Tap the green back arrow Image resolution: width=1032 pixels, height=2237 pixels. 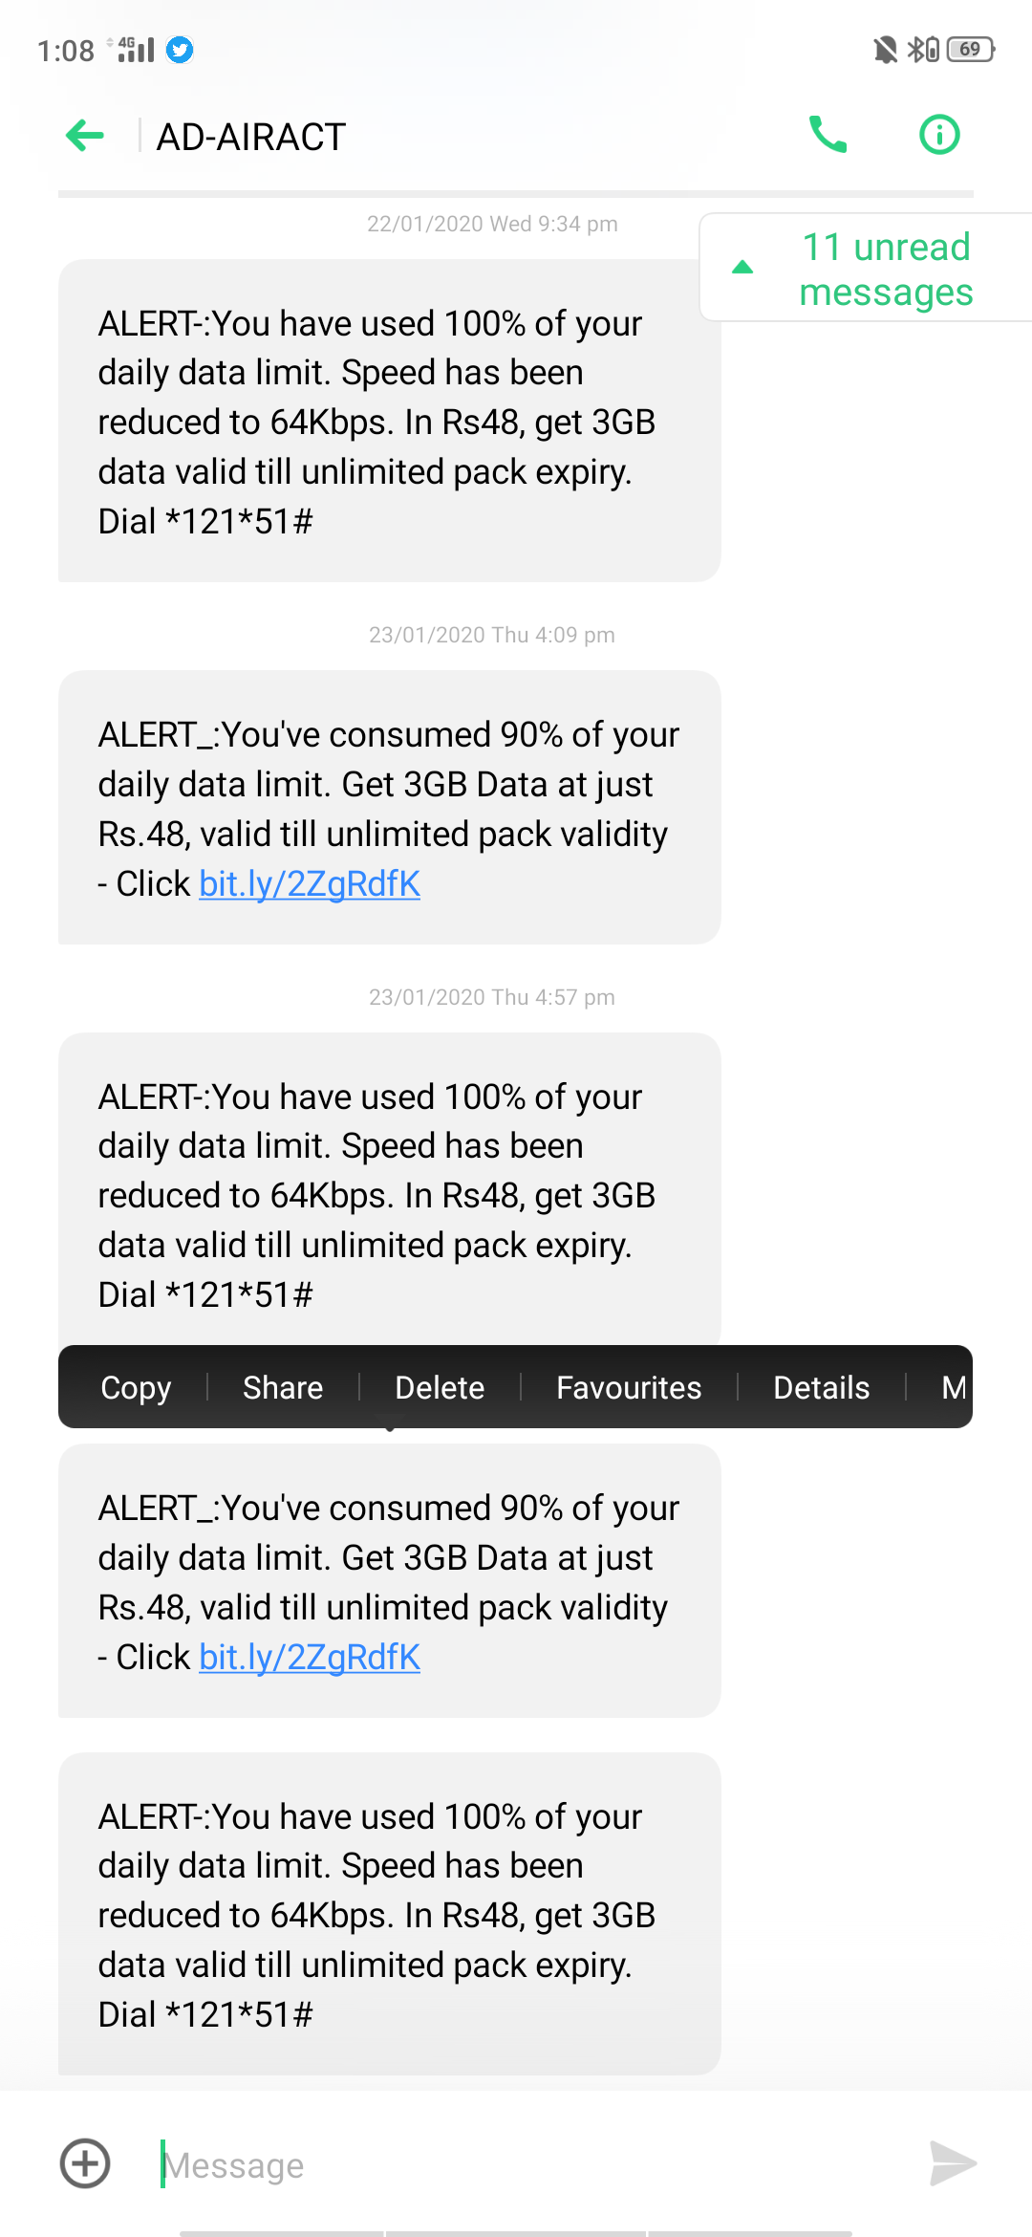[x=85, y=136]
